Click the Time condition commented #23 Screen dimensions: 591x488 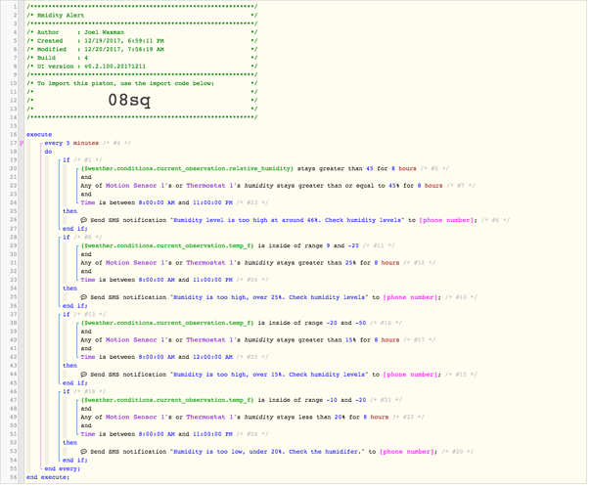pos(157,202)
